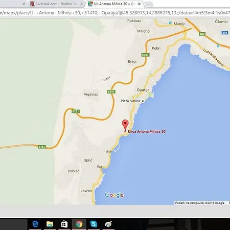Click the Opatija town label
Viewport: 230px width, 230px height.
tap(143, 90)
